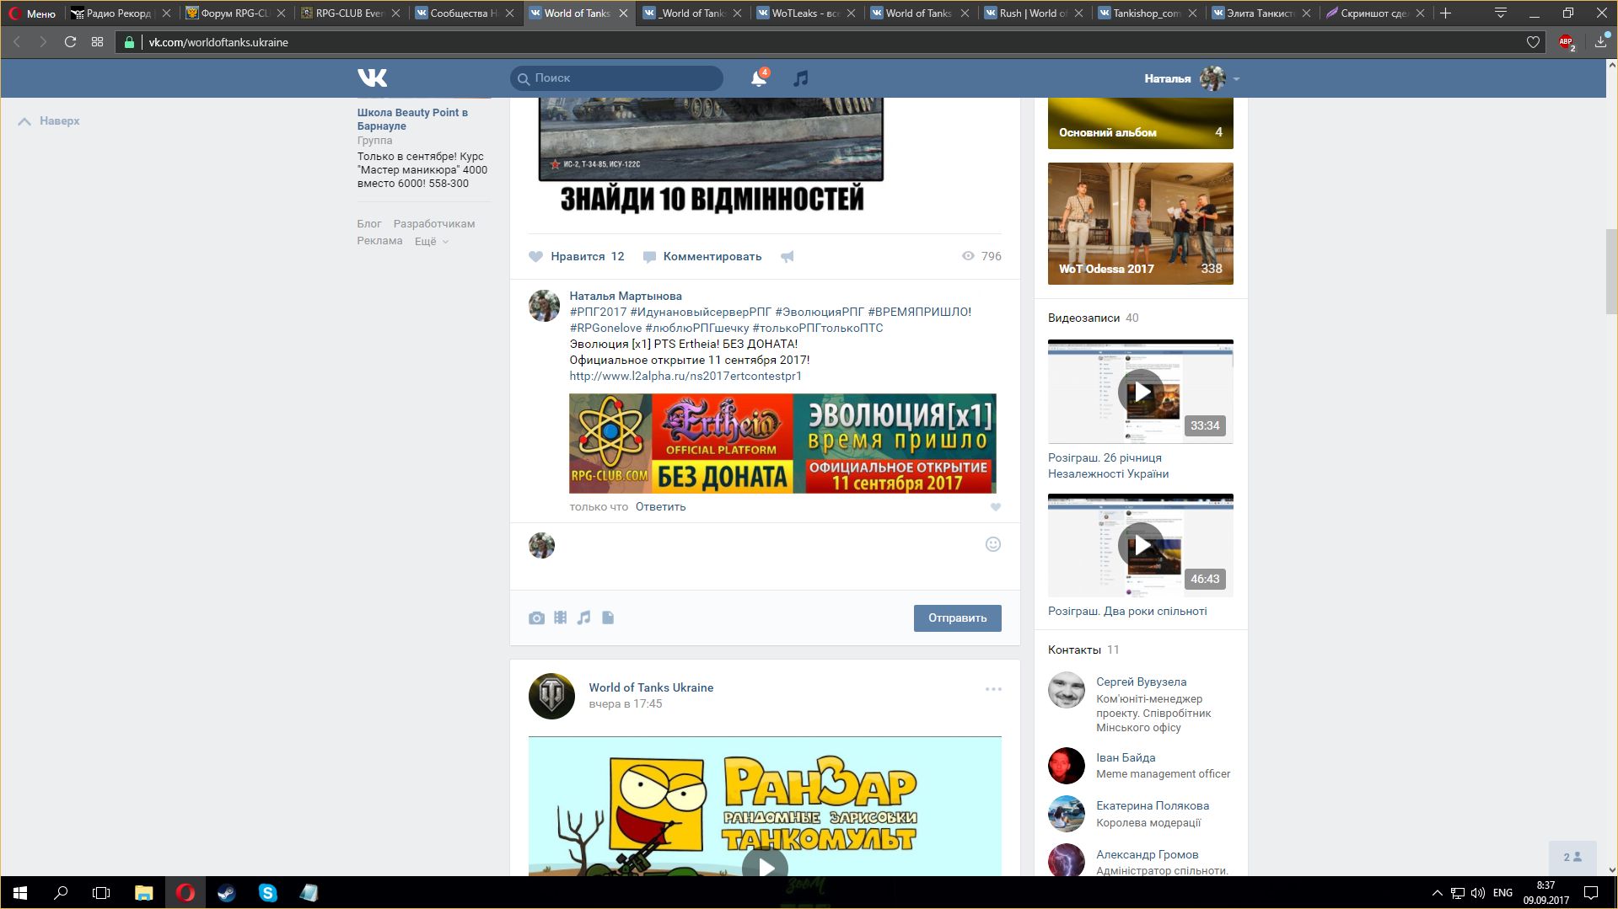Viewport: 1618px width, 909px height.
Task: Open the Основний альбом thumbnail
Action: pyautogui.click(x=1140, y=123)
